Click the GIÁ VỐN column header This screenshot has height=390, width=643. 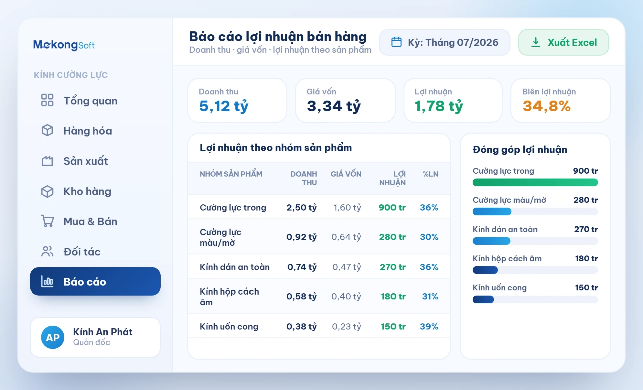click(346, 174)
